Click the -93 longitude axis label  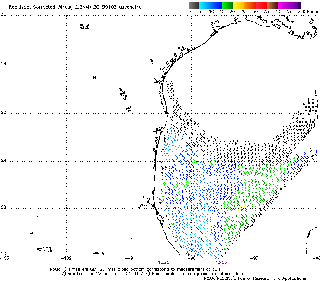pyautogui.click(x=254, y=258)
